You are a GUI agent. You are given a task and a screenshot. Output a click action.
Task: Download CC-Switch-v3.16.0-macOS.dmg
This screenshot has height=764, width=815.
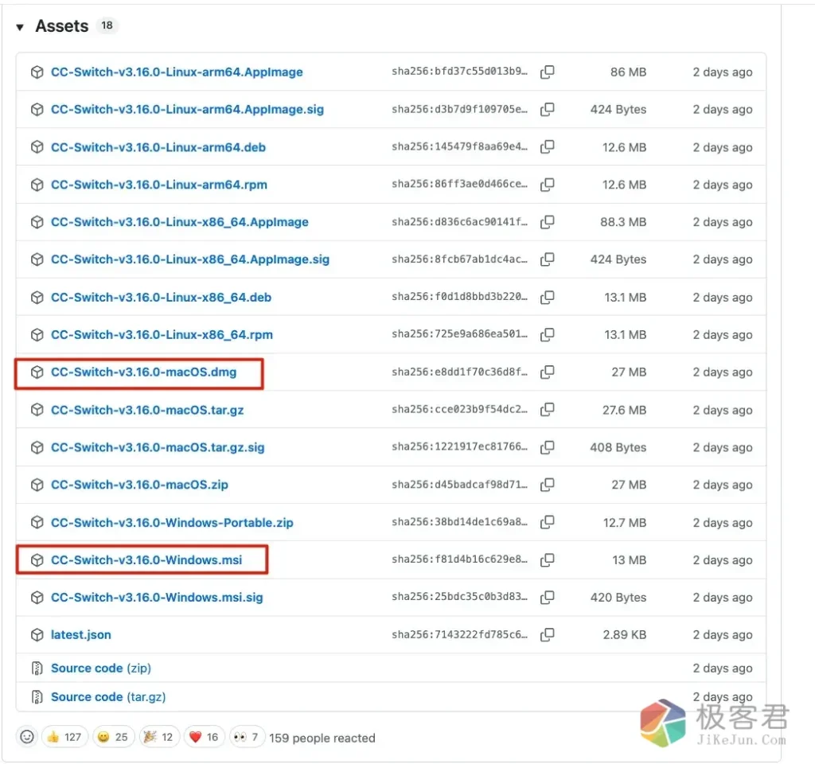point(143,372)
